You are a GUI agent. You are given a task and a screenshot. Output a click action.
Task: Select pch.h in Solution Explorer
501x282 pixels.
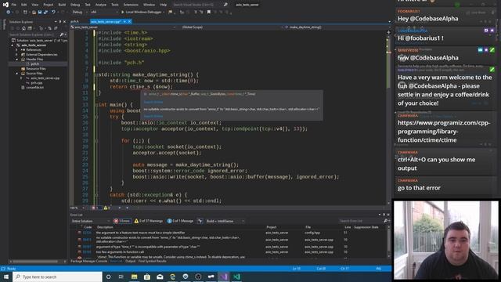pyautogui.click(x=34, y=64)
